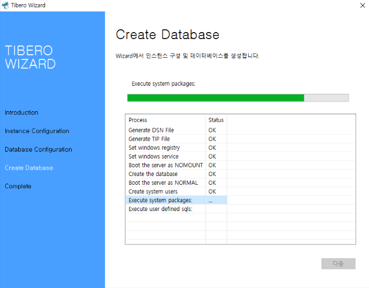Click pending status of Execute system packages
Image resolution: width=369 pixels, height=288 pixels.
210,201
